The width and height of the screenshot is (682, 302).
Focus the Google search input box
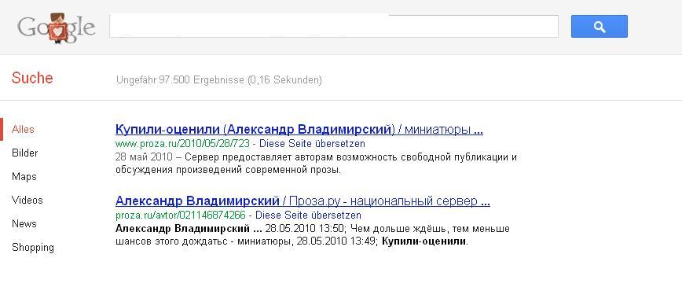point(334,26)
